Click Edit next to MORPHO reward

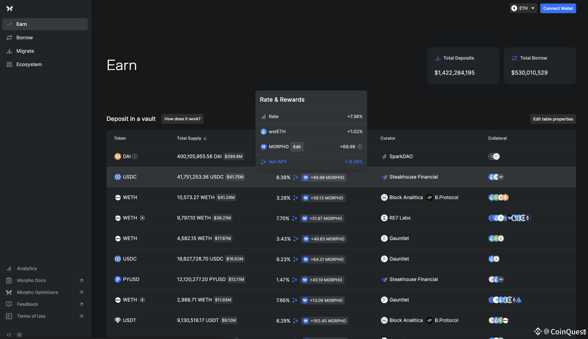[297, 147]
